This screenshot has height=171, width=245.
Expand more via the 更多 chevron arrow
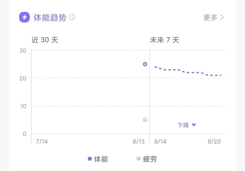pyautogui.click(x=222, y=17)
